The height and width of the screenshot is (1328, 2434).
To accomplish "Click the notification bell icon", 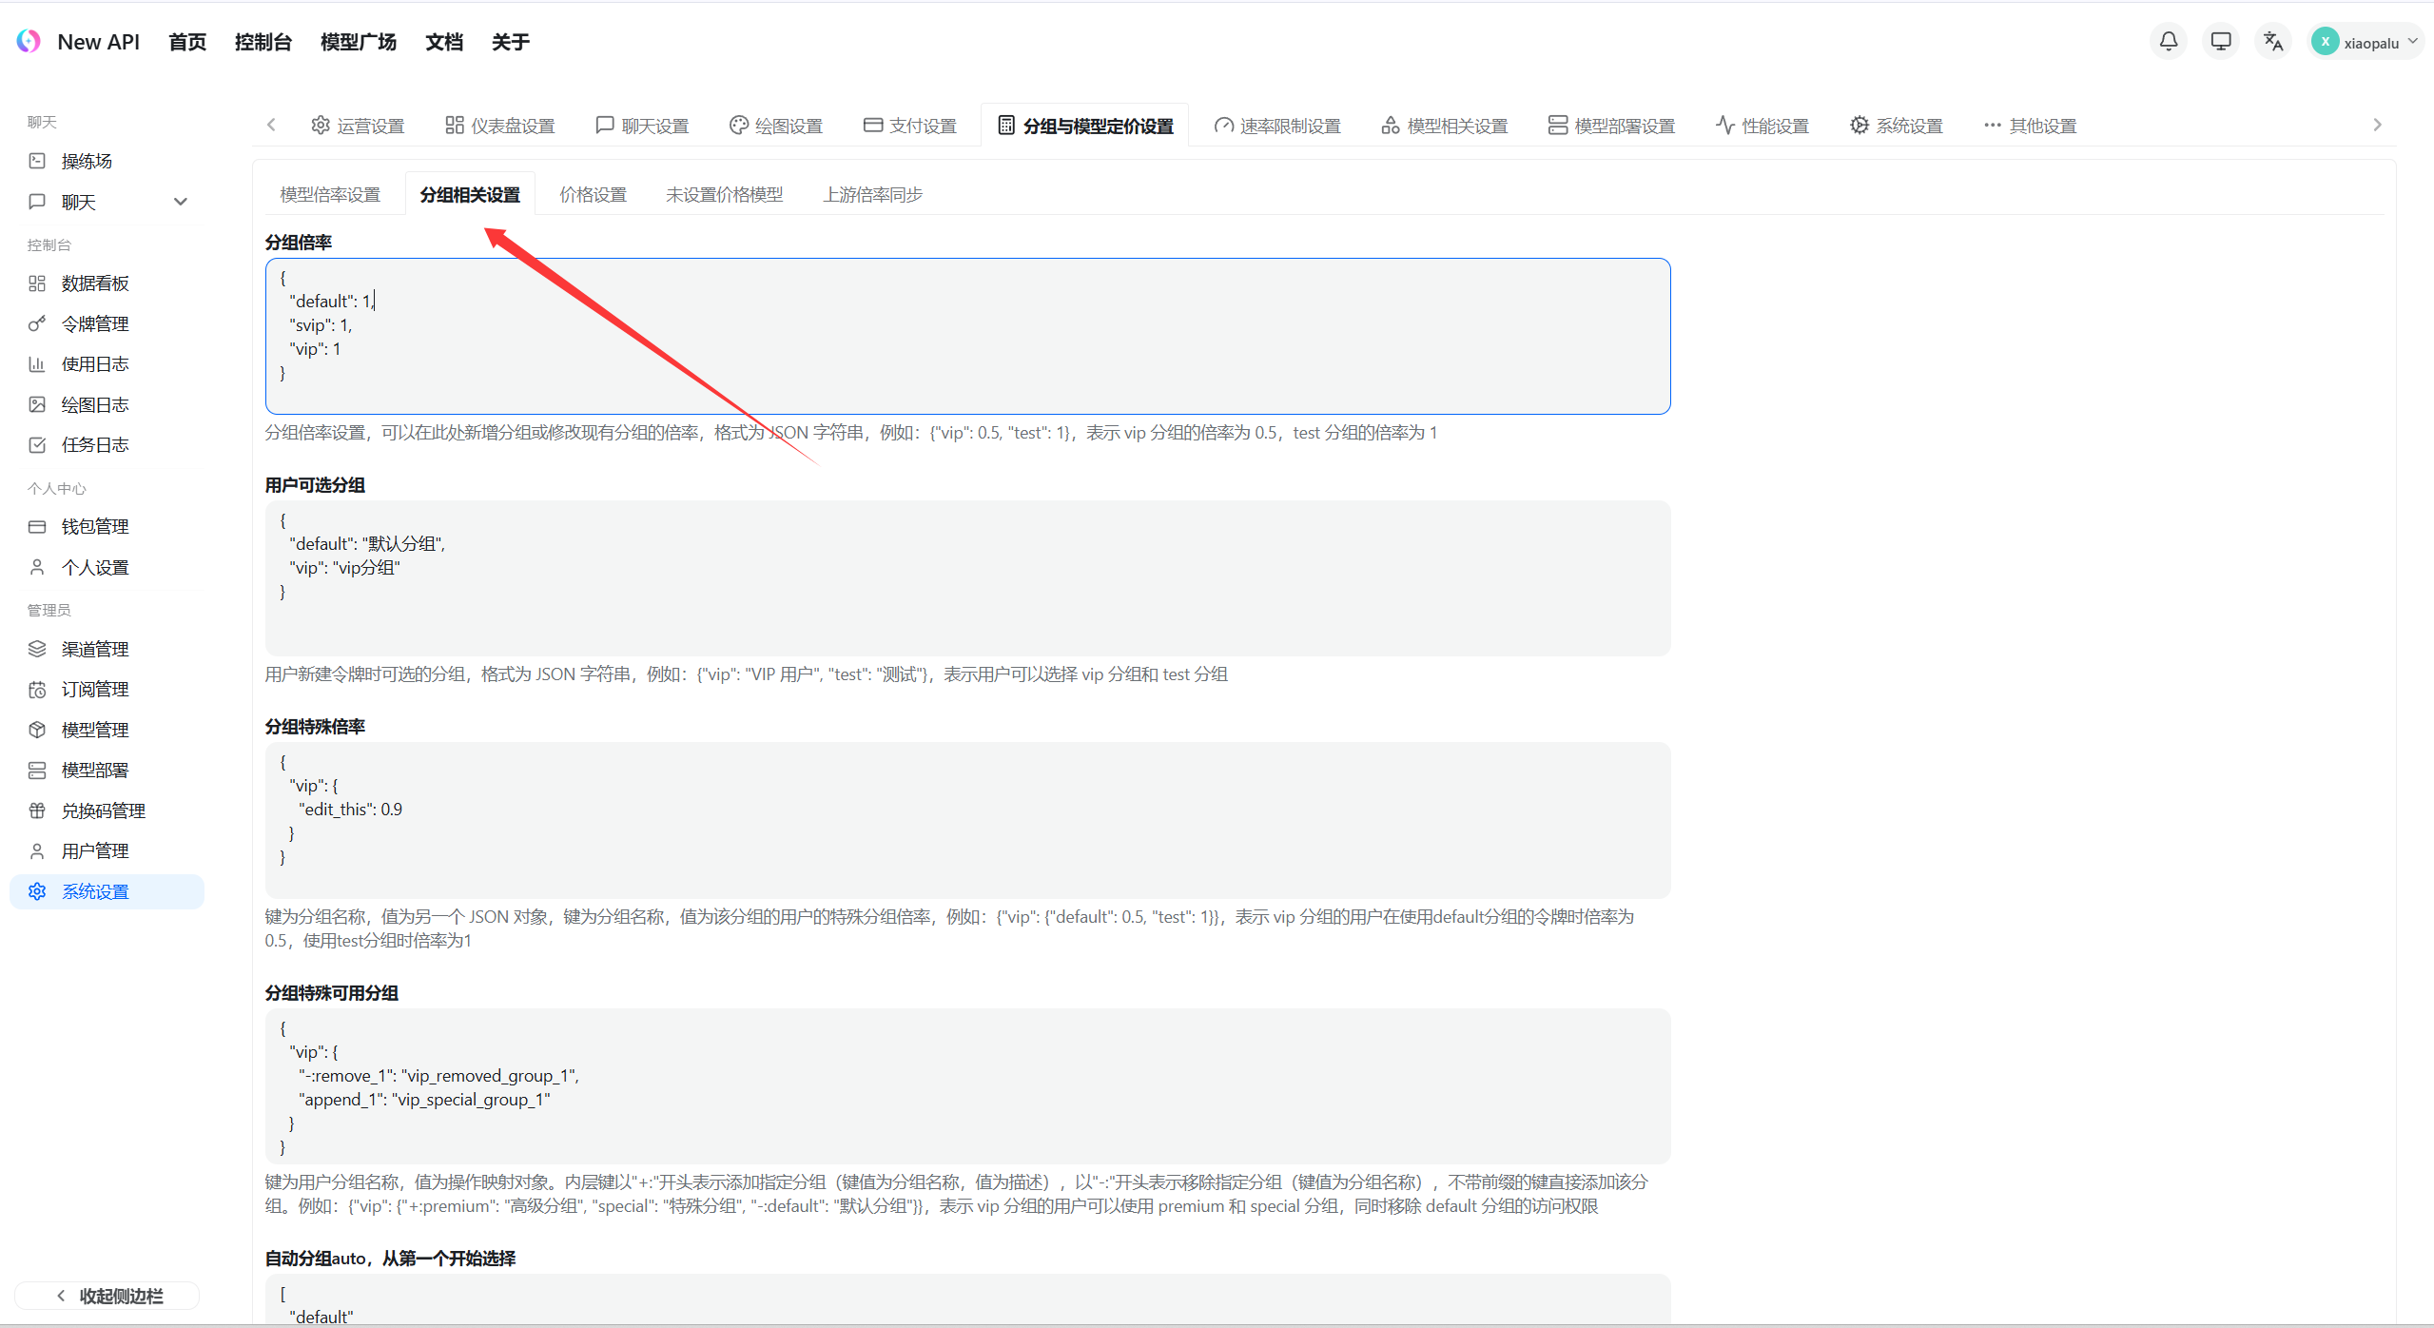I will (2168, 41).
